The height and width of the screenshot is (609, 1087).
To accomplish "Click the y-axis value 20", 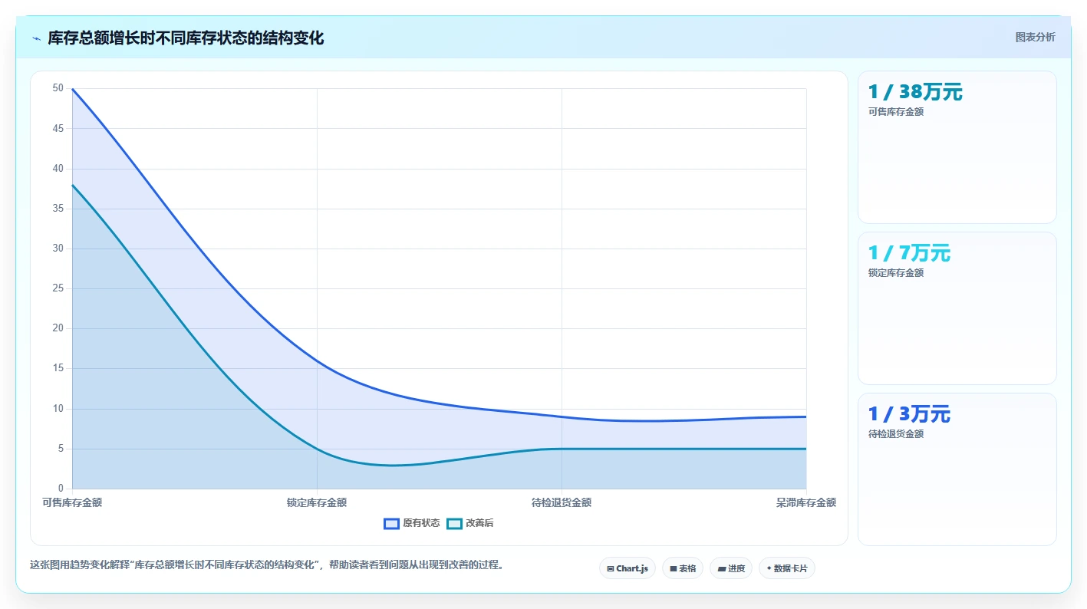I will pos(58,328).
